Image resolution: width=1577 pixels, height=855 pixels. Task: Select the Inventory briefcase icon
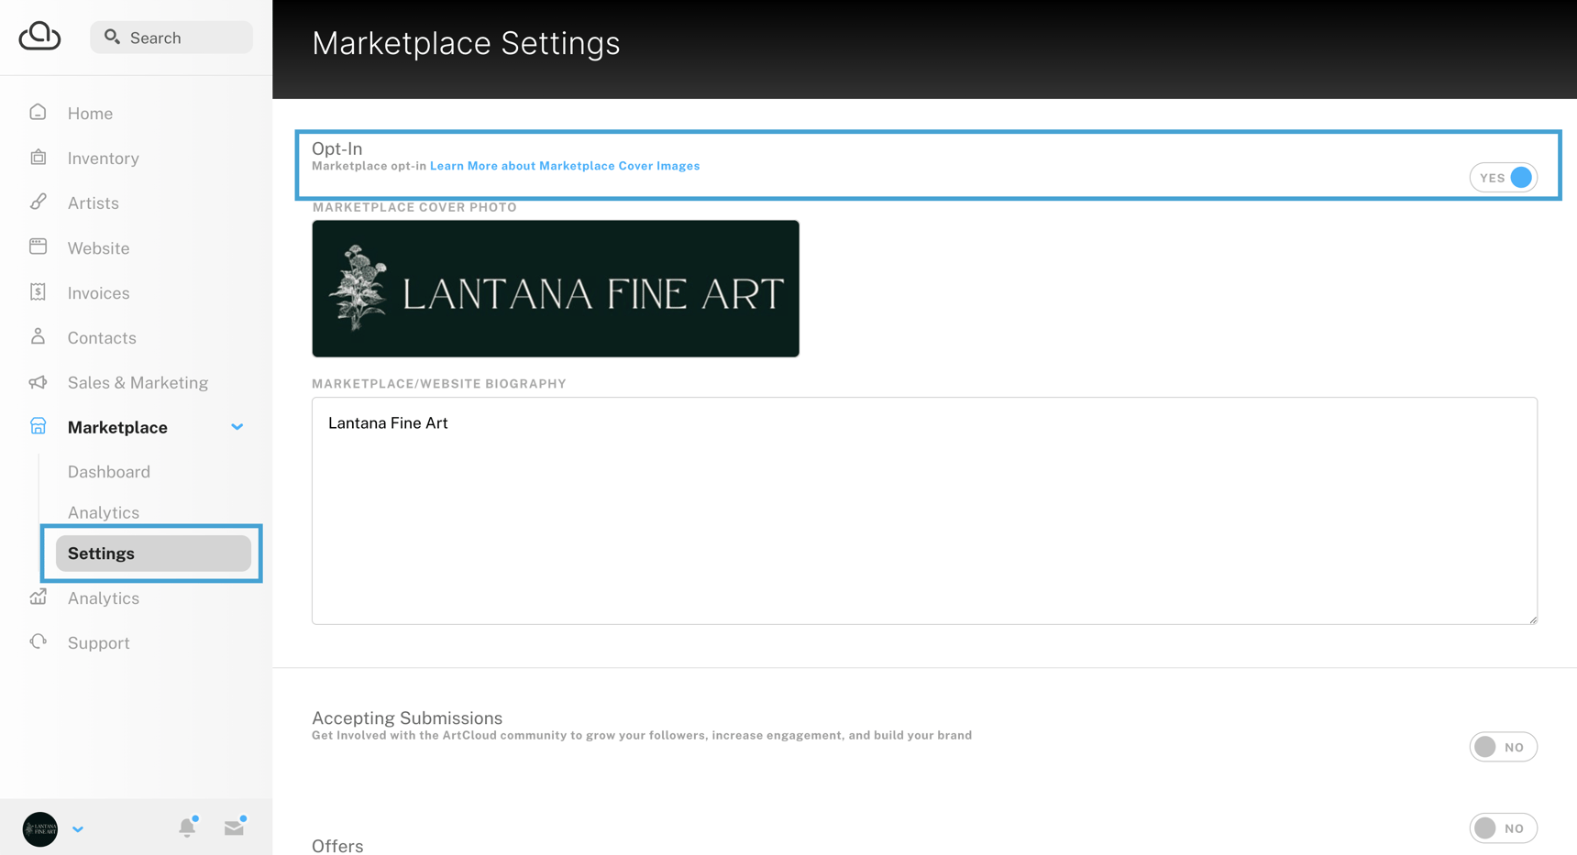(38, 157)
